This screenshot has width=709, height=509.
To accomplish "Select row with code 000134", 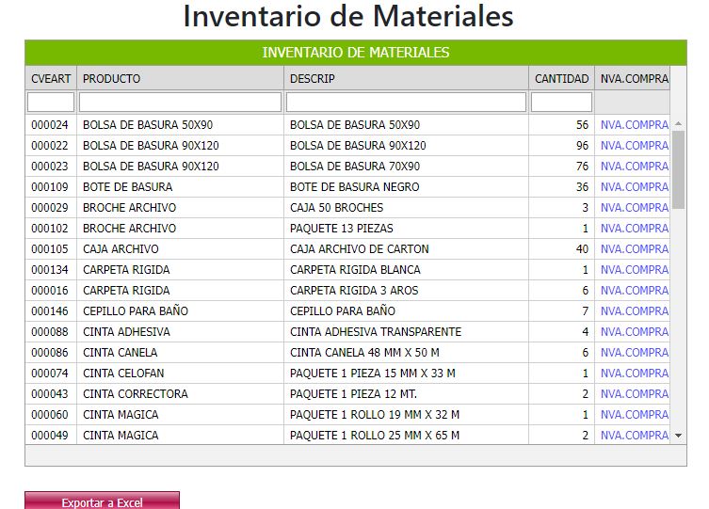I will point(50,270).
